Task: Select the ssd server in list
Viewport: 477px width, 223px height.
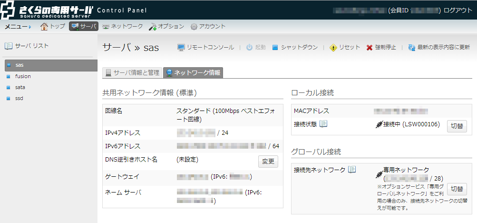Action: (x=19, y=99)
